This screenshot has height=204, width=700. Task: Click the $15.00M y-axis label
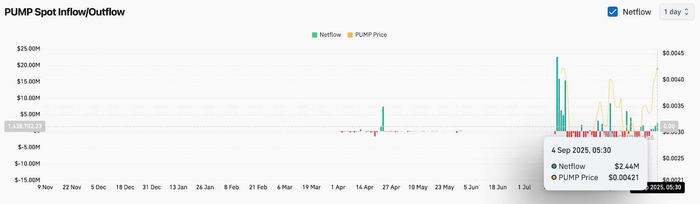point(28,81)
